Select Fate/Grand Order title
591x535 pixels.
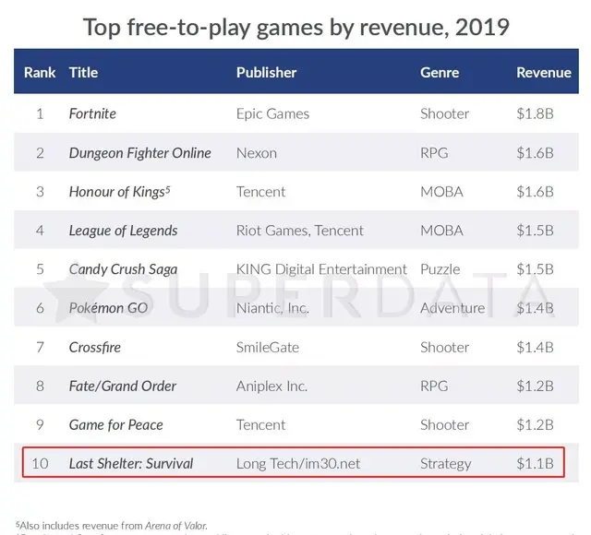tap(123, 386)
